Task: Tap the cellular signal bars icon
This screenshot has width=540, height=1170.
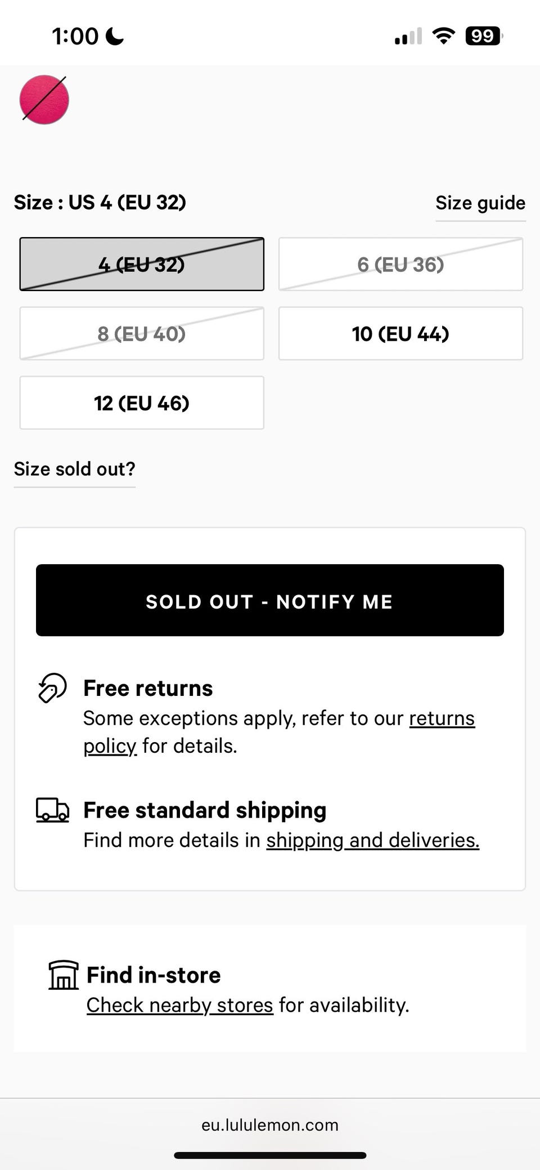Action: [x=408, y=36]
